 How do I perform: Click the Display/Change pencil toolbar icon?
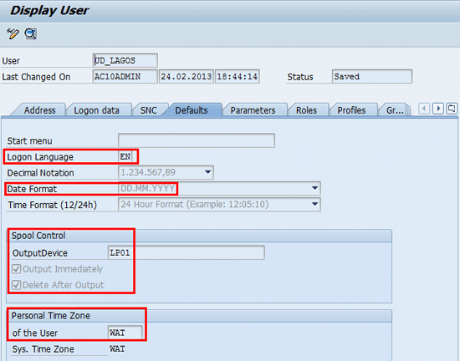tap(13, 34)
